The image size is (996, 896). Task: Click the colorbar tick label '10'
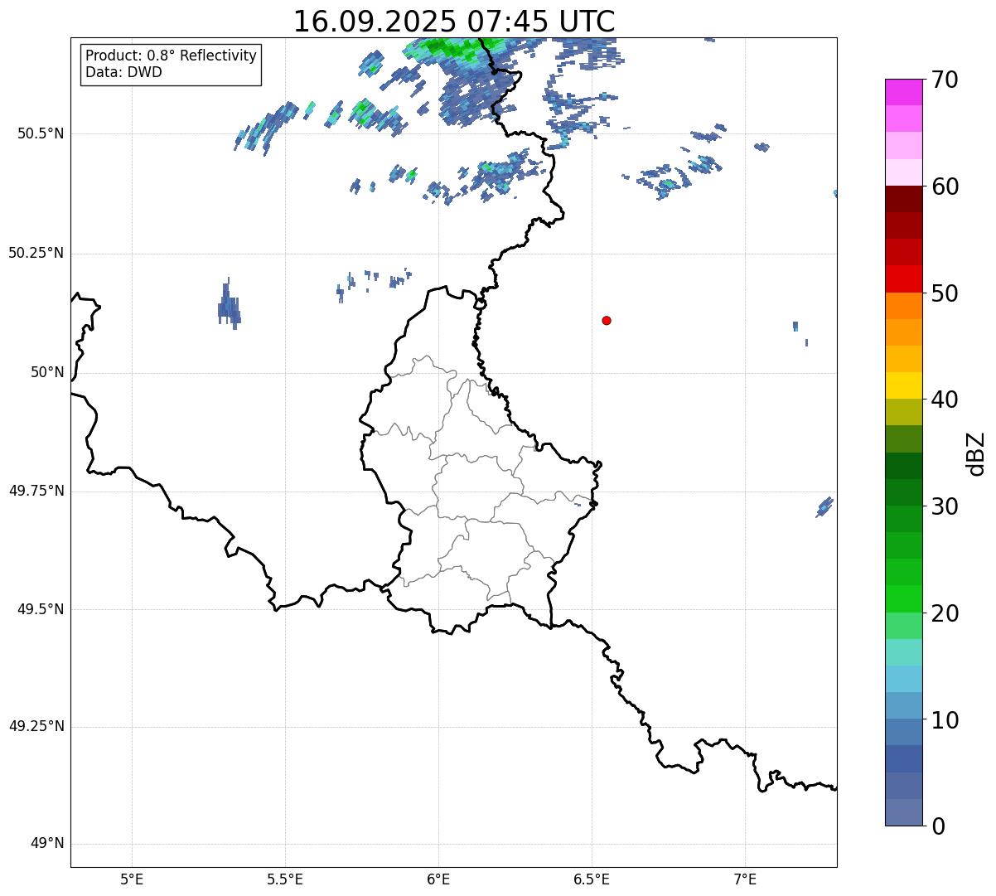click(945, 719)
